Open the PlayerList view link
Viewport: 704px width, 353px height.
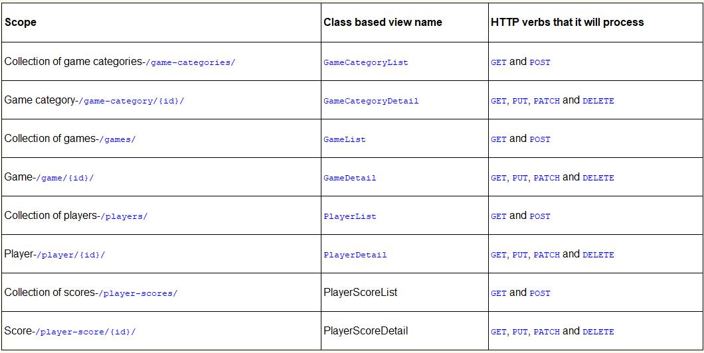[350, 216]
